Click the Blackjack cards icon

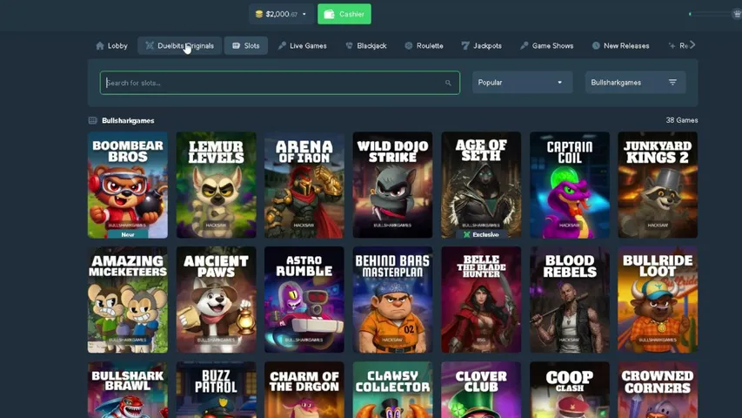[349, 45]
